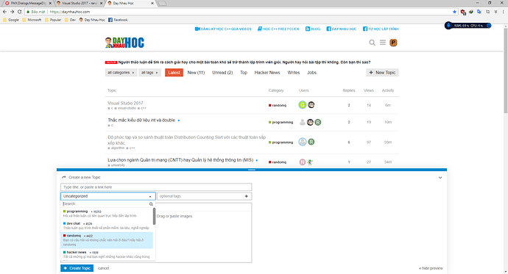Open the hamburger menu beside search

(383, 43)
